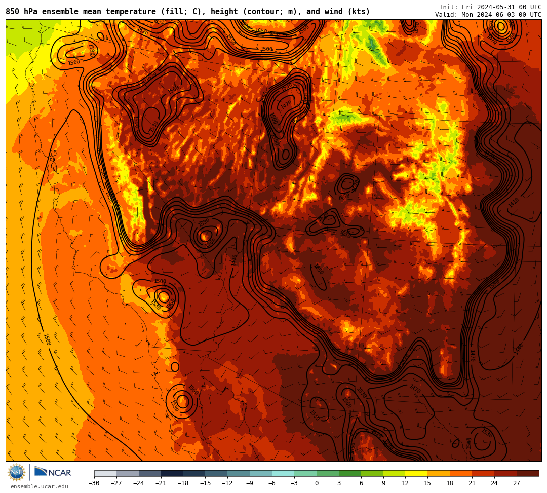This screenshot has width=547, height=493.
Task: Click the NCAR logo
Action: pos(53,472)
